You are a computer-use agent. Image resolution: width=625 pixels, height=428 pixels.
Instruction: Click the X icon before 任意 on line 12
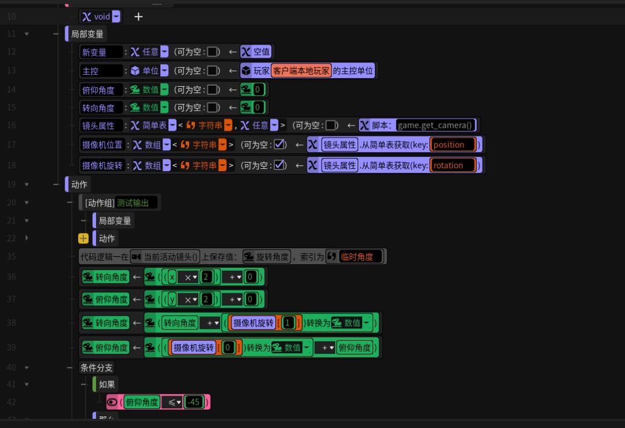click(x=135, y=52)
